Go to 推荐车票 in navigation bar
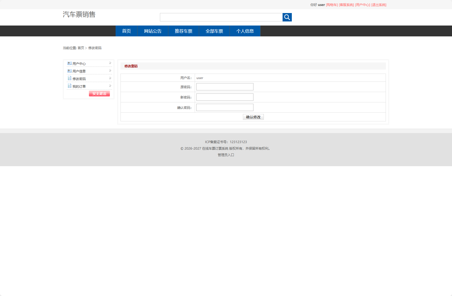The height and width of the screenshot is (296, 452). click(184, 31)
